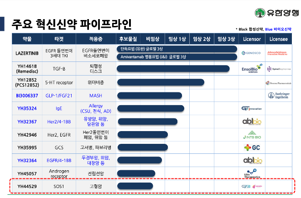
Task: Click the GC logo
Action: (252, 147)
